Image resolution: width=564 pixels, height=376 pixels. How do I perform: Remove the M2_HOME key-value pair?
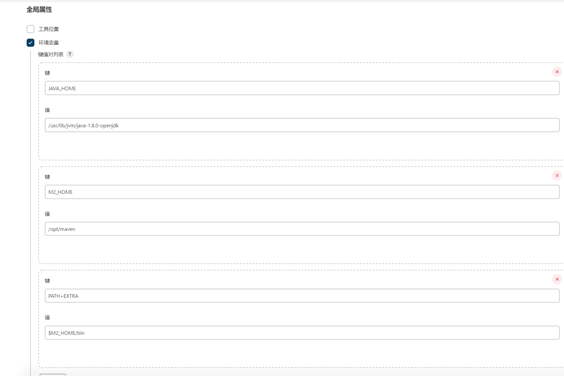coord(557,176)
